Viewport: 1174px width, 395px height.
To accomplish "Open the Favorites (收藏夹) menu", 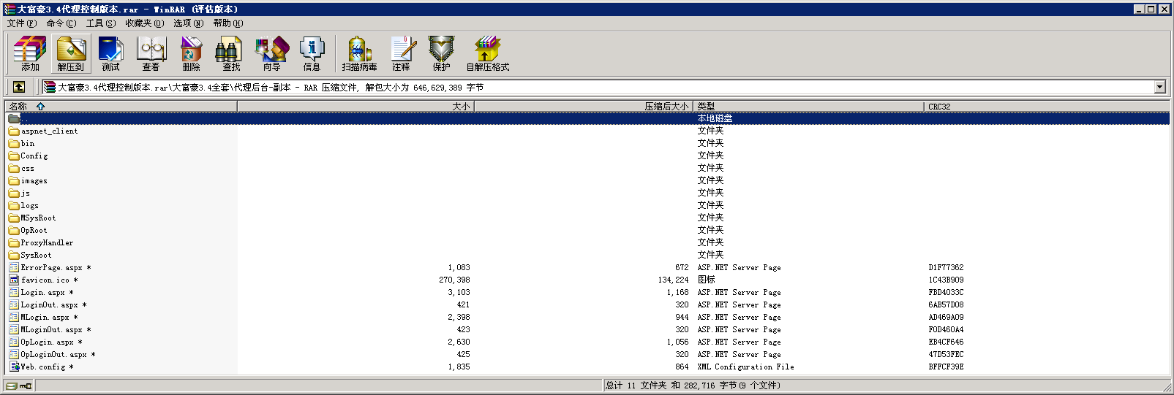I will tap(144, 23).
